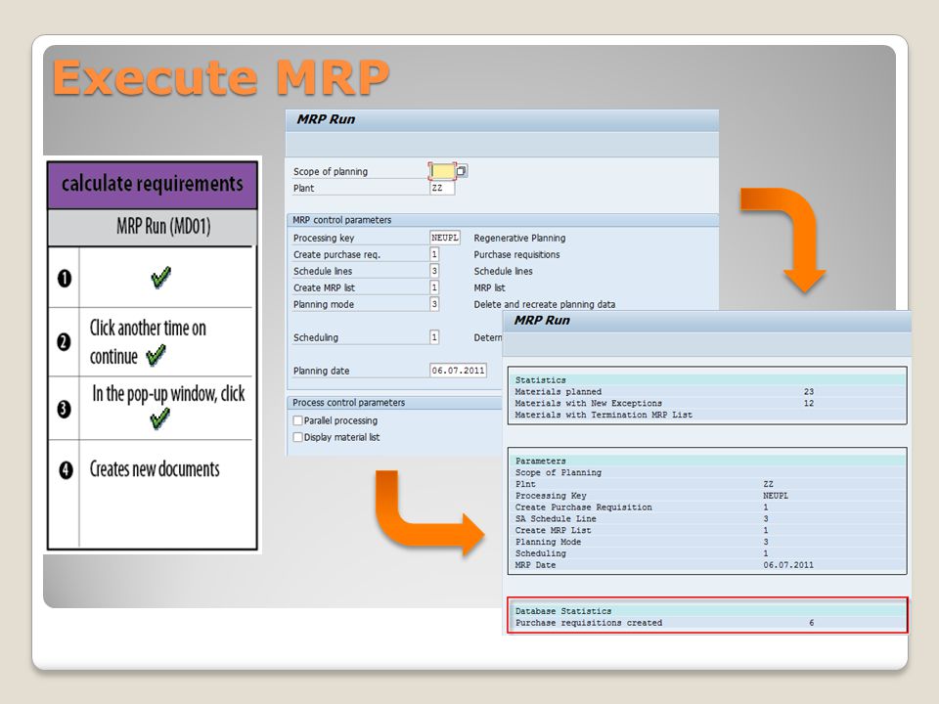Click green checkmark icon in step 1 row
Image resolution: width=939 pixels, height=704 pixels.
(160, 277)
